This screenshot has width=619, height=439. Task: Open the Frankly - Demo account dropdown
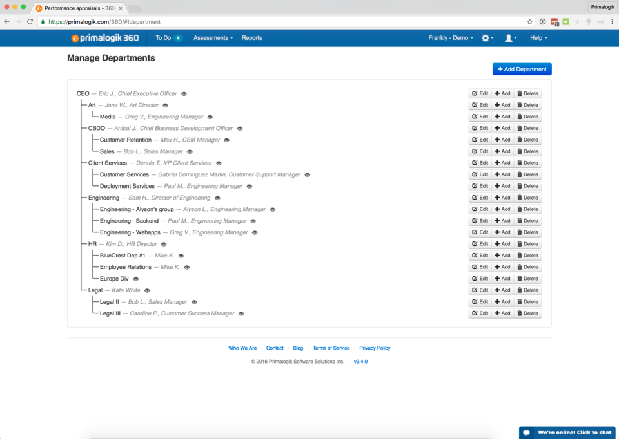click(x=451, y=38)
